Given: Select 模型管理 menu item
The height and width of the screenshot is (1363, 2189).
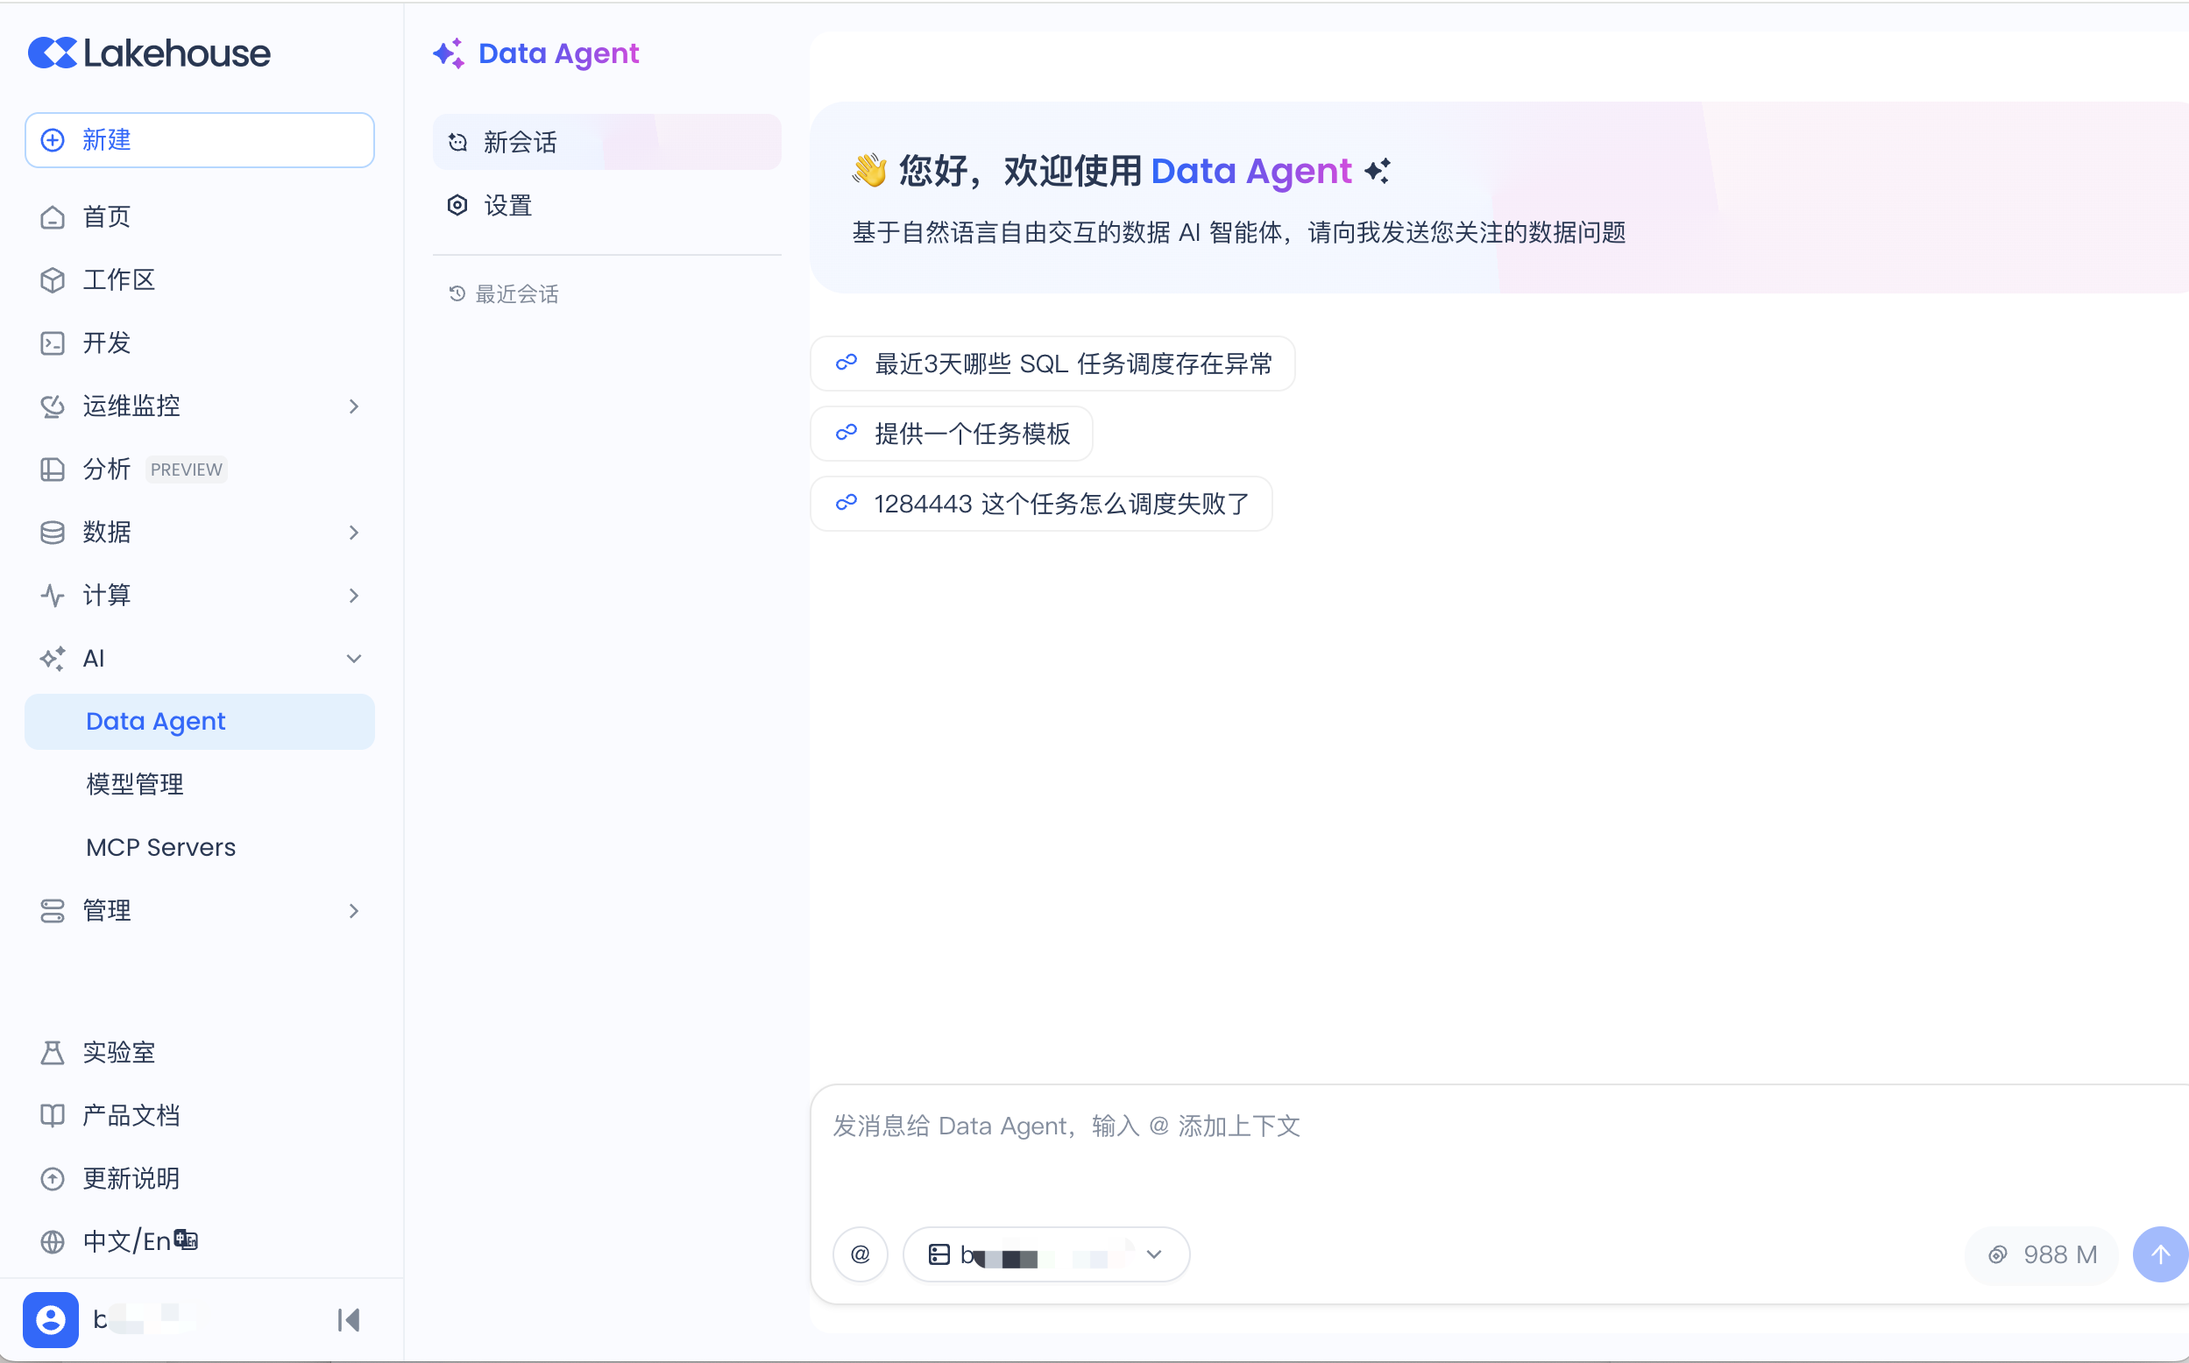Looking at the screenshot, I should coord(135,784).
